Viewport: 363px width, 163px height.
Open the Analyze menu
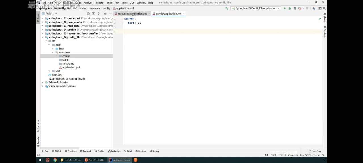coord(88,3)
